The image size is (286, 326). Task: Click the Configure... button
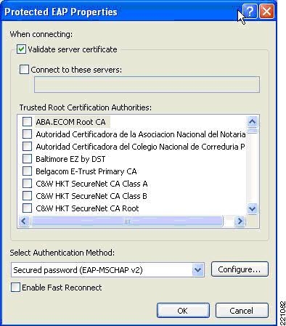(240, 269)
